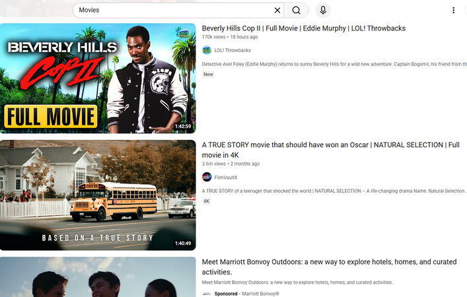This screenshot has width=467, height=297.
Task: Click the Marriott Bonvoy® advertiser name
Action: [x=261, y=294]
